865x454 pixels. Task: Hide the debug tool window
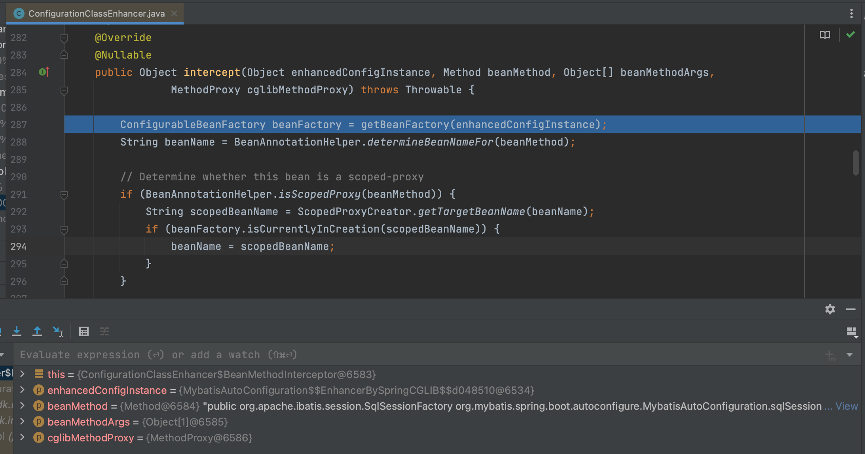[x=851, y=309]
